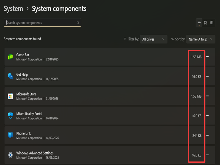Open more options for Game Bar
Viewport: 220px width, 165px height.
point(208,57)
